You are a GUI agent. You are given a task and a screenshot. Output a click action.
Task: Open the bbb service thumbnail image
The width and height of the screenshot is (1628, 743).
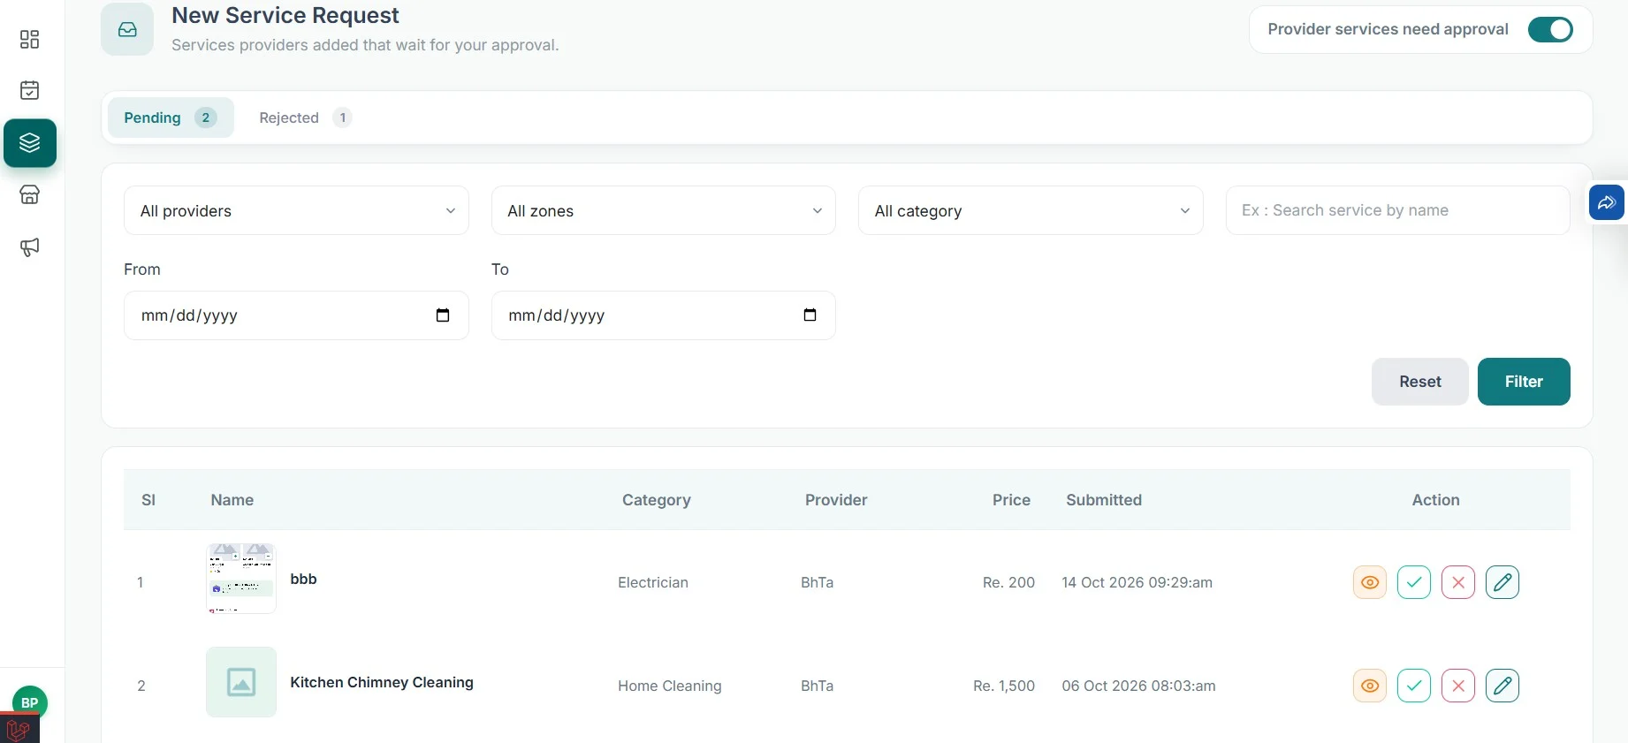pyautogui.click(x=241, y=579)
